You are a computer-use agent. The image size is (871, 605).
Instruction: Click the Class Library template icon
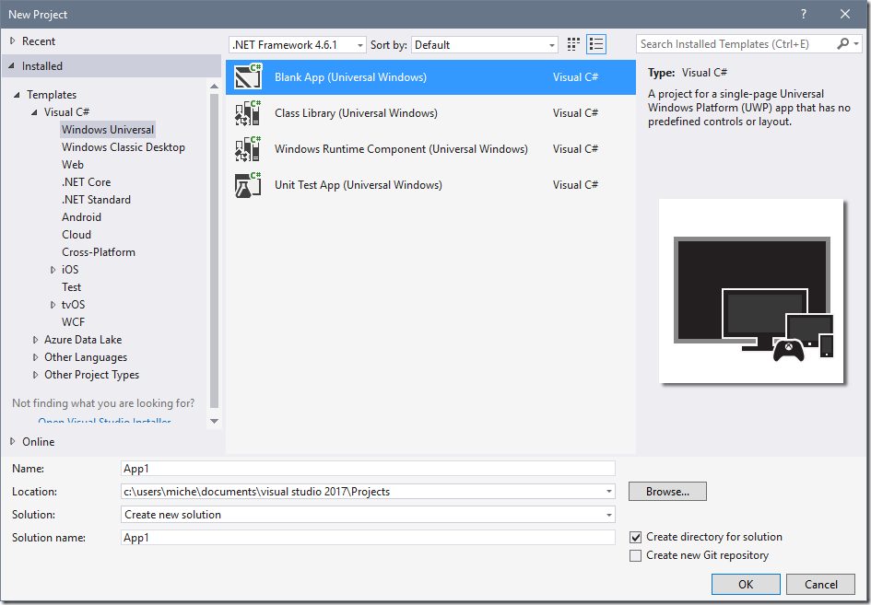[248, 113]
